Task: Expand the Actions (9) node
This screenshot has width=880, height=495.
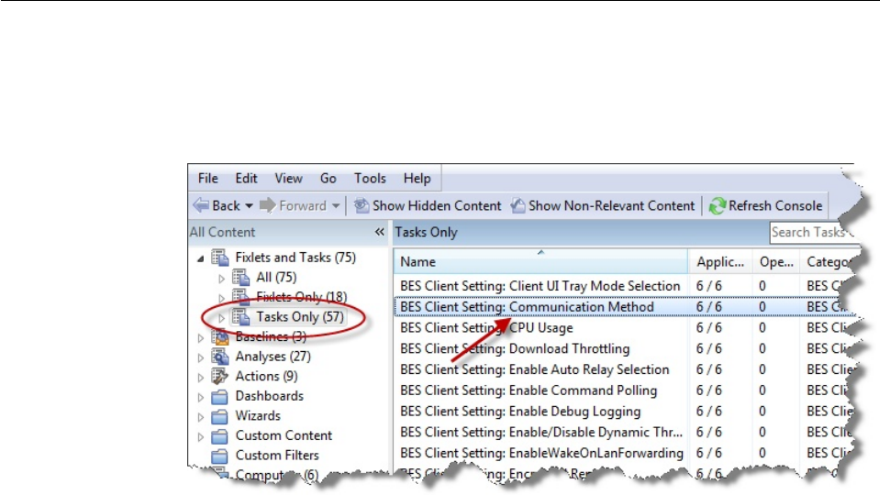Action: (200, 378)
